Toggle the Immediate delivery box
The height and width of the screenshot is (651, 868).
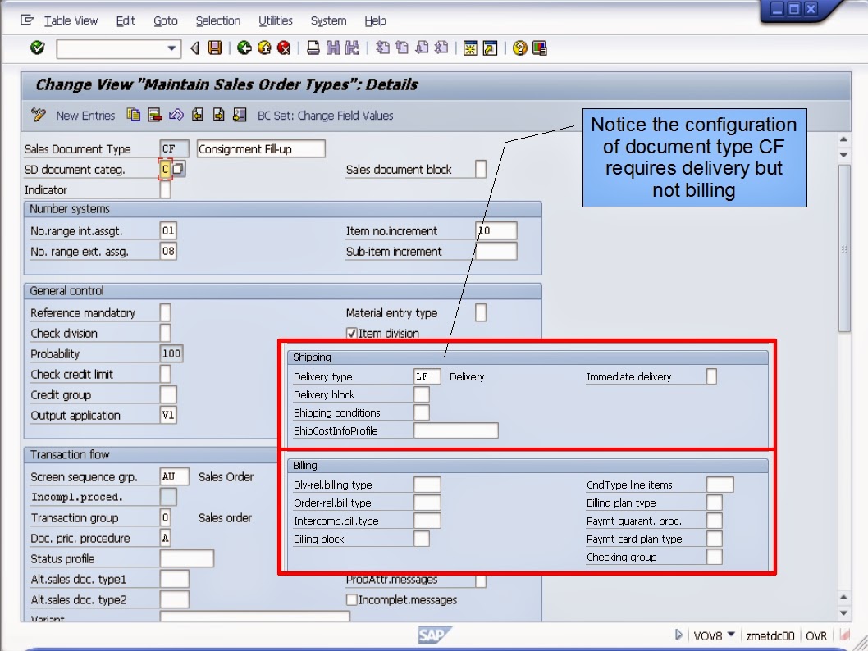pyautogui.click(x=712, y=376)
